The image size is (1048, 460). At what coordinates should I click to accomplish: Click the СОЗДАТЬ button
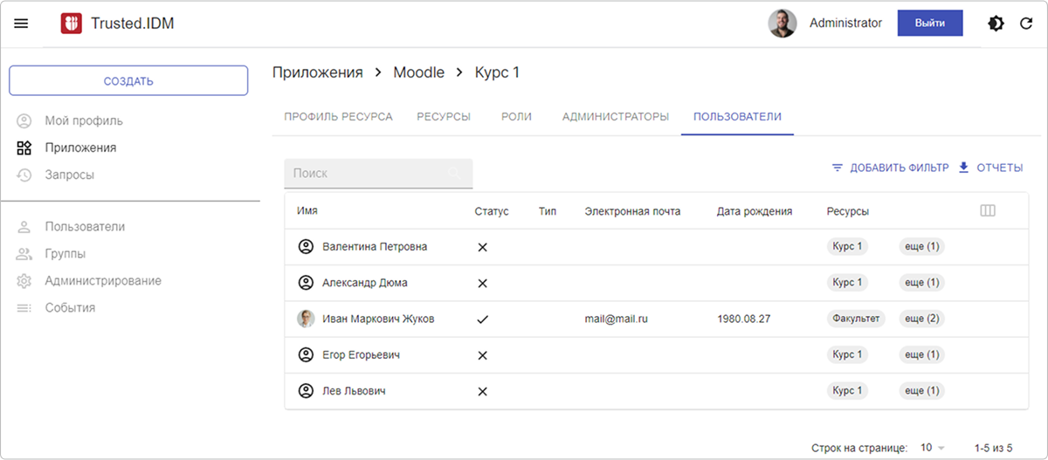pyautogui.click(x=128, y=81)
